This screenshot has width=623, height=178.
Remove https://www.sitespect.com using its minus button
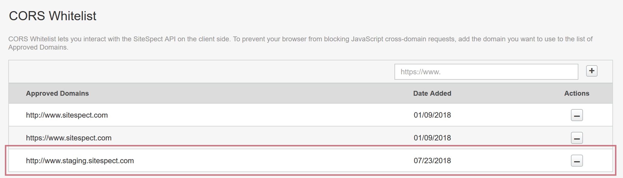click(577, 138)
